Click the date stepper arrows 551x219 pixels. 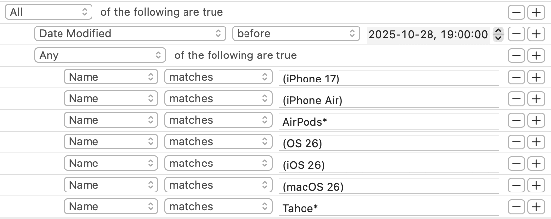(498, 34)
